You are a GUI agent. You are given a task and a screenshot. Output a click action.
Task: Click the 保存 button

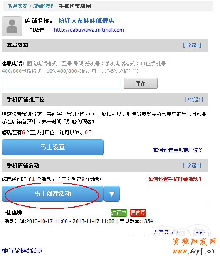click(x=141, y=83)
